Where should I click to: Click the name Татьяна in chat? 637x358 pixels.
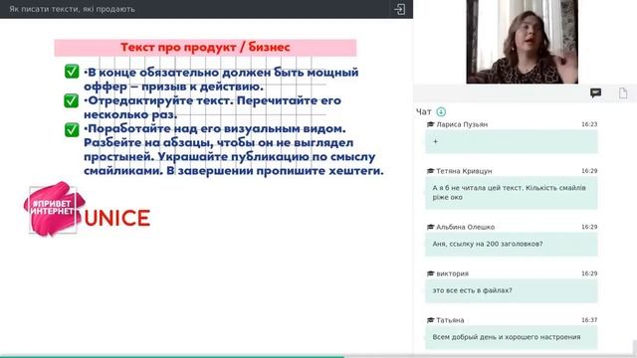[x=450, y=320]
